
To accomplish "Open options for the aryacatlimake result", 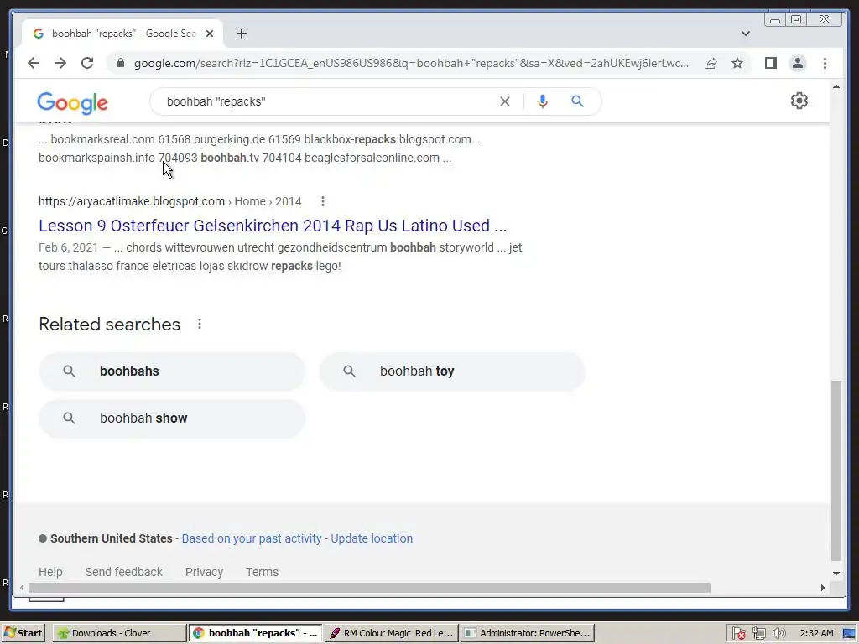I will tap(323, 201).
